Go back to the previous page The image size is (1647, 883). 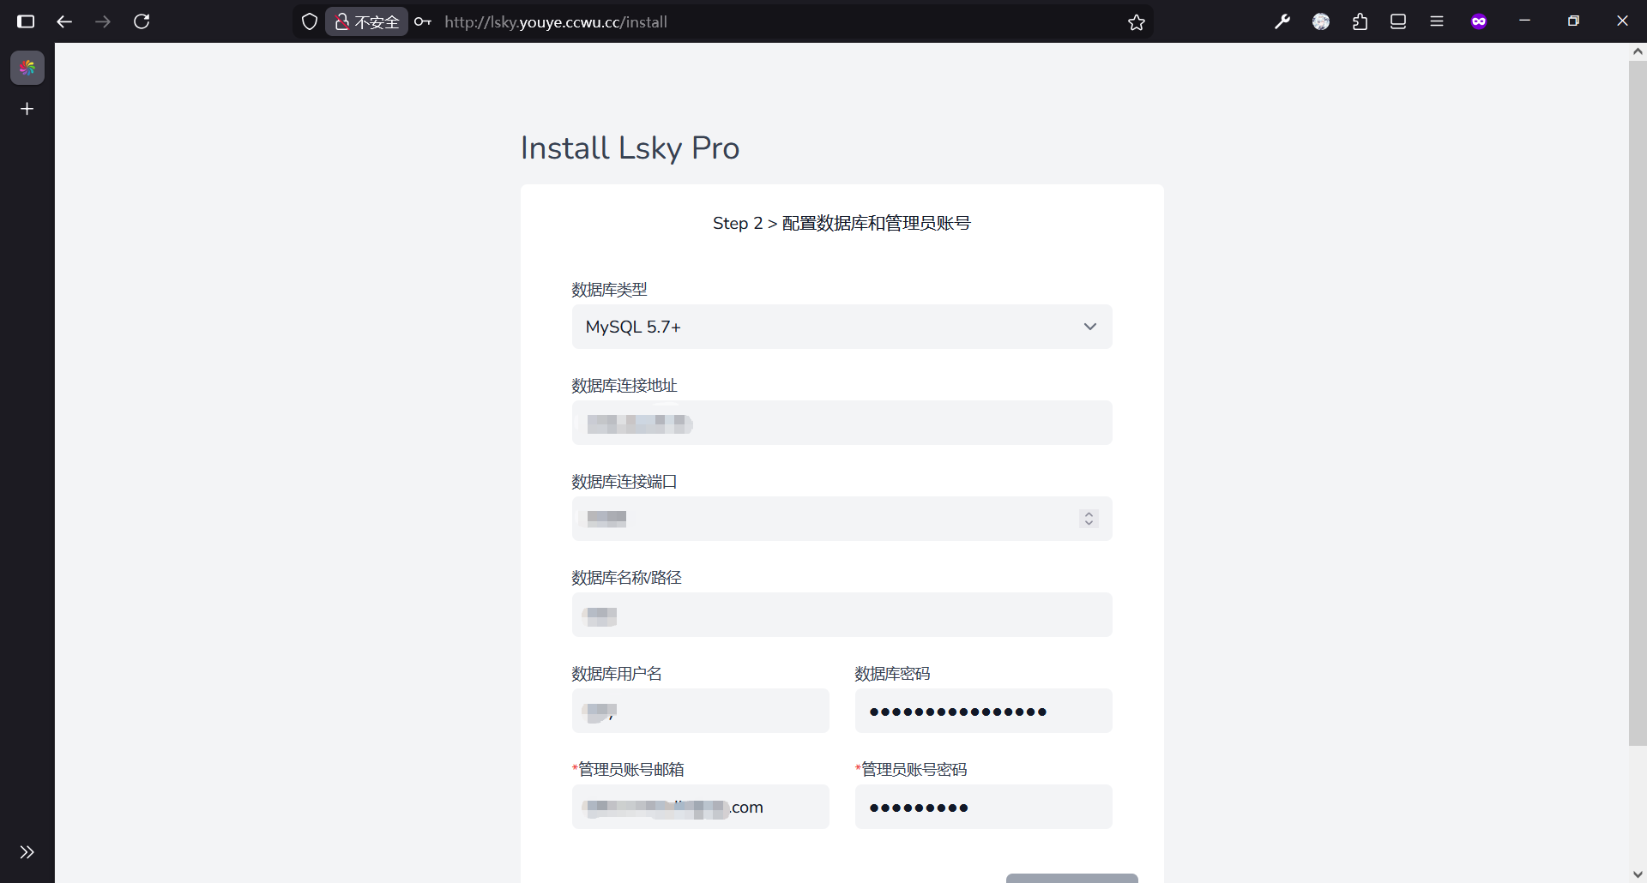tap(64, 21)
